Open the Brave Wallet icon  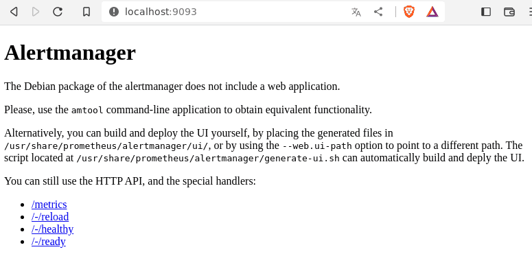(509, 12)
